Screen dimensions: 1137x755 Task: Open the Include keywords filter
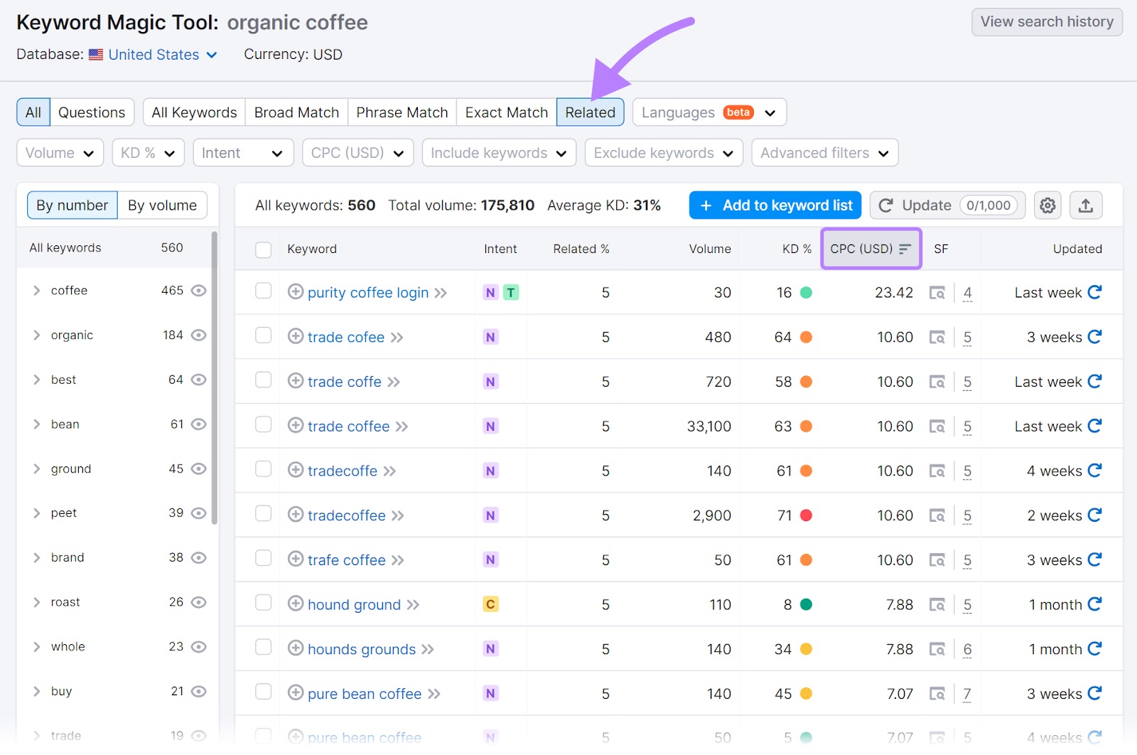tap(498, 152)
